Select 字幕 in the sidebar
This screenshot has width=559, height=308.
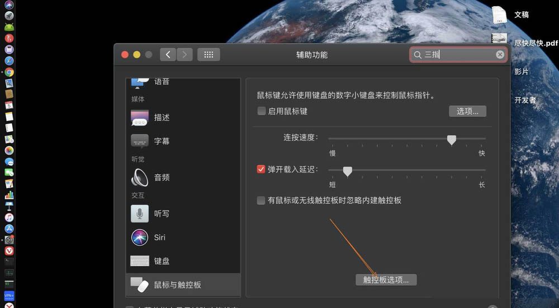pyautogui.click(x=183, y=141)
